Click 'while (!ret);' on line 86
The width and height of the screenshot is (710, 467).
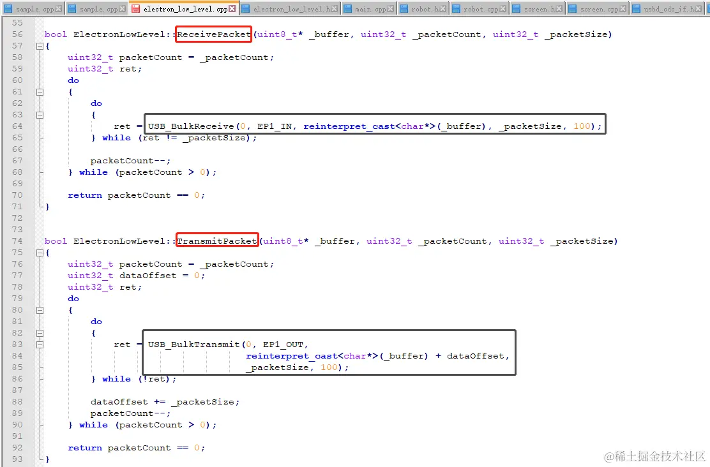(x=139, y=379)
